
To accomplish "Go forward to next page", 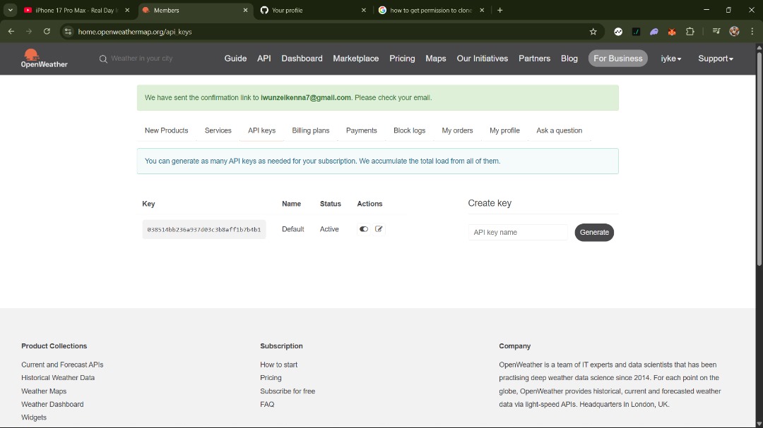I will click(x=29, y=32).
